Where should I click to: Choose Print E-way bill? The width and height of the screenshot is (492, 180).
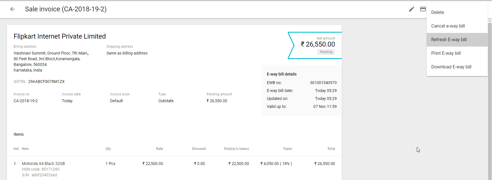[457, 53]
